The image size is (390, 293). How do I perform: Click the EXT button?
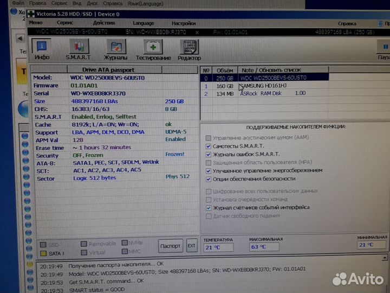(192, 246)
